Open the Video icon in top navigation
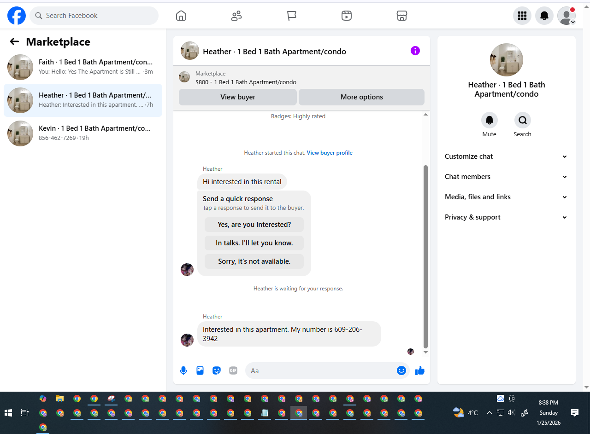Image resolution: width=590 pixels, height=434 pixels. 347,16
